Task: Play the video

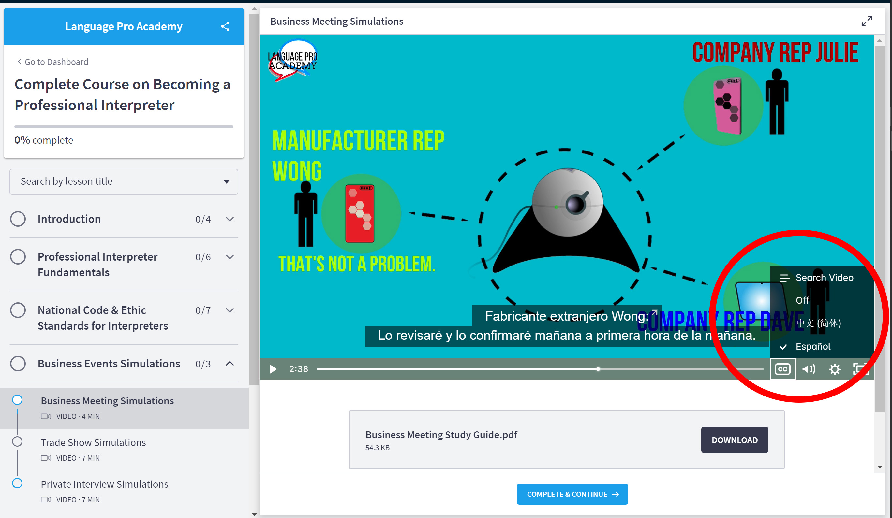Action: 273,369
